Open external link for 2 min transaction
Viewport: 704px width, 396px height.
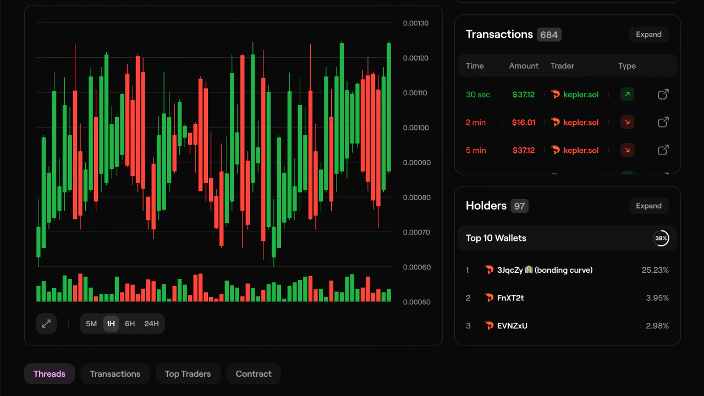(663, 122)
